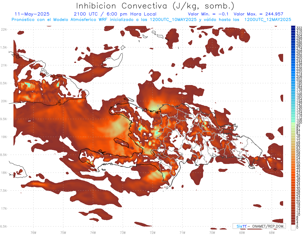This screenshot has height=236, width=305.
Task: Click the '100' colorbar value
Action: [x=299, y=123]
